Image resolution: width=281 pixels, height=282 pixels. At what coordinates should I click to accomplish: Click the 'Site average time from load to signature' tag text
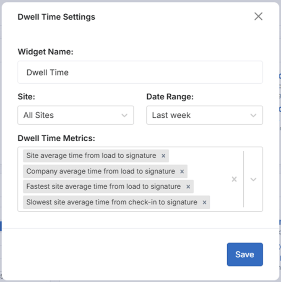click(91, 155)
